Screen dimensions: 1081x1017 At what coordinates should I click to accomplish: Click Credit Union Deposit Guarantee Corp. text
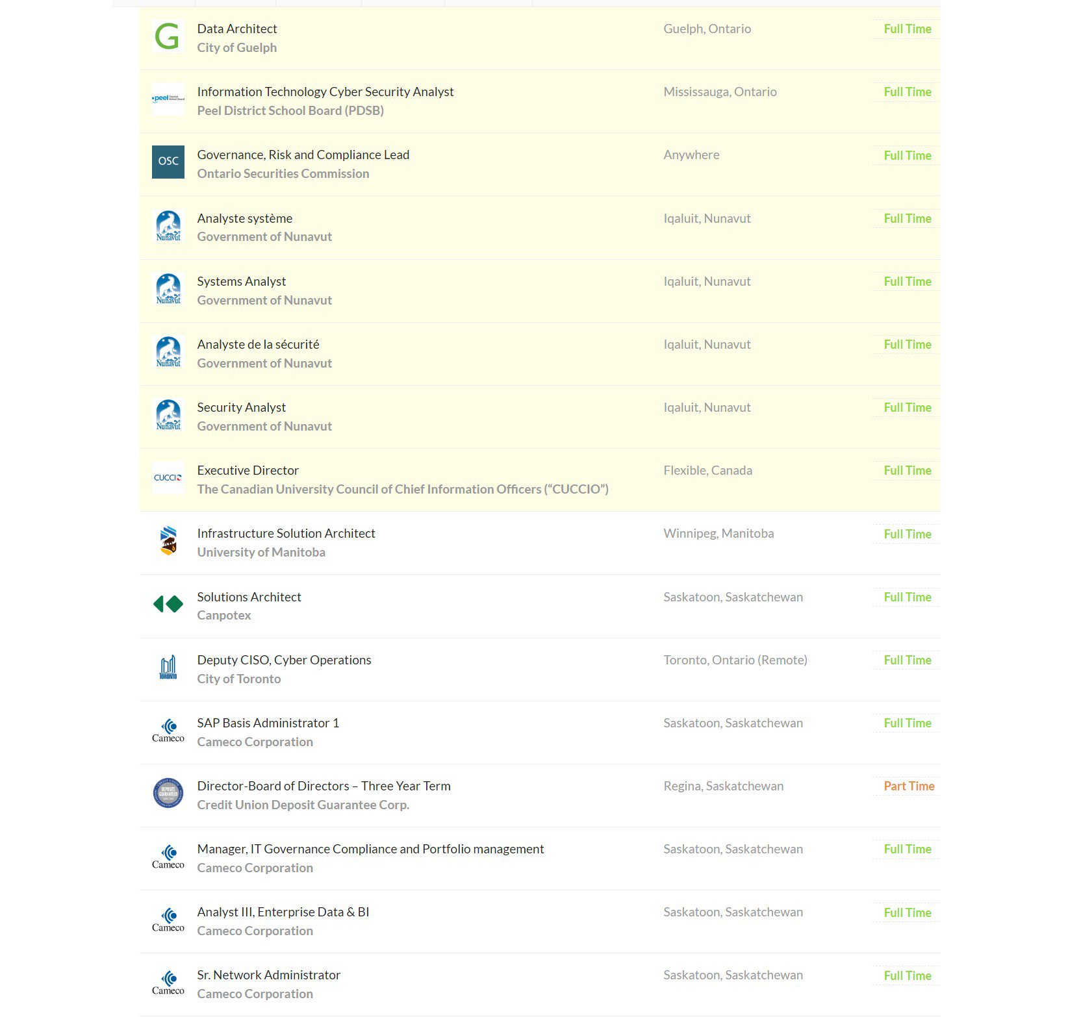coord(303,805)
